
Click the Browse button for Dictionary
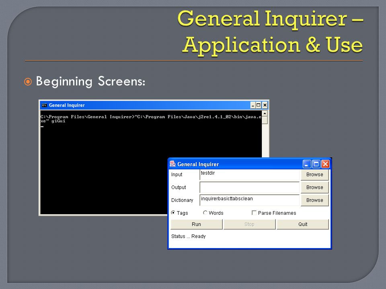pyautogui.click(x=314, y=200)
